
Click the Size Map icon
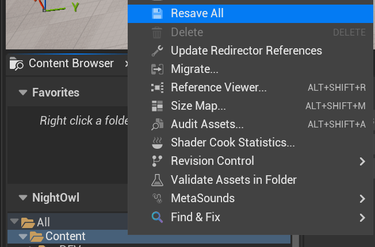[157, 106]
